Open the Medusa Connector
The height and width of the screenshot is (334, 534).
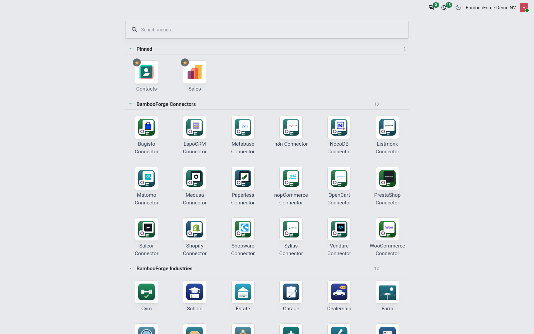pyautogui.click(x=195, y=178)
